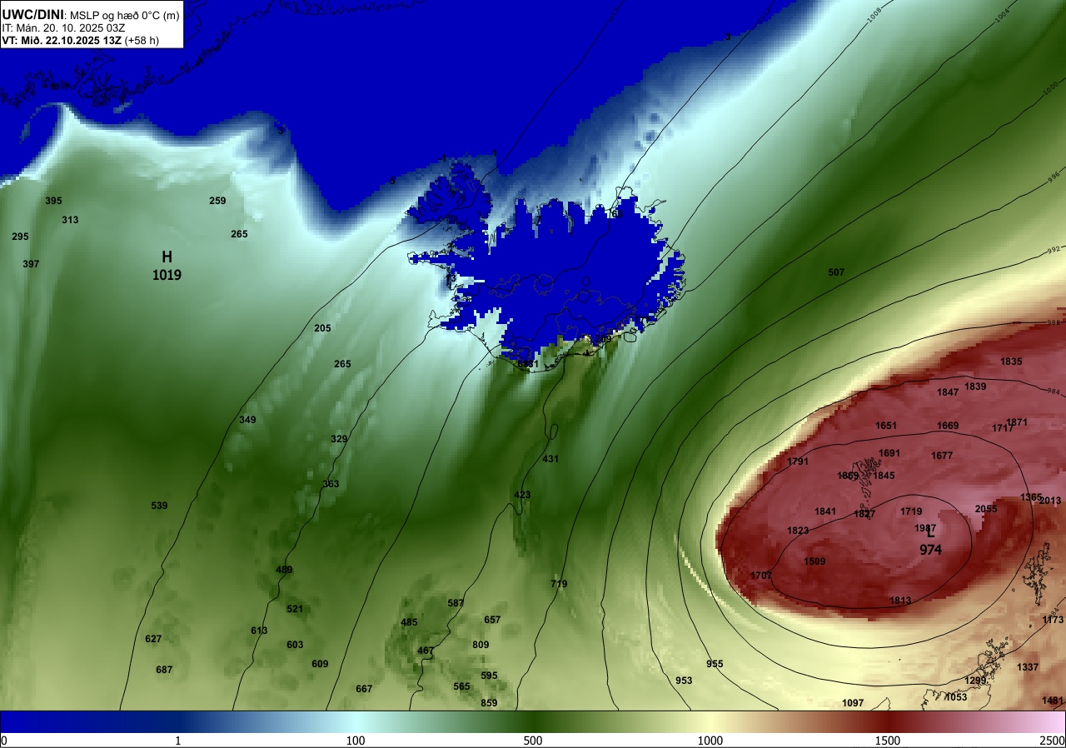Click the height value 295
Image resolution: width=1066 pixels, height=748 pixels.
pyautogui.click(x=20, y=237)
